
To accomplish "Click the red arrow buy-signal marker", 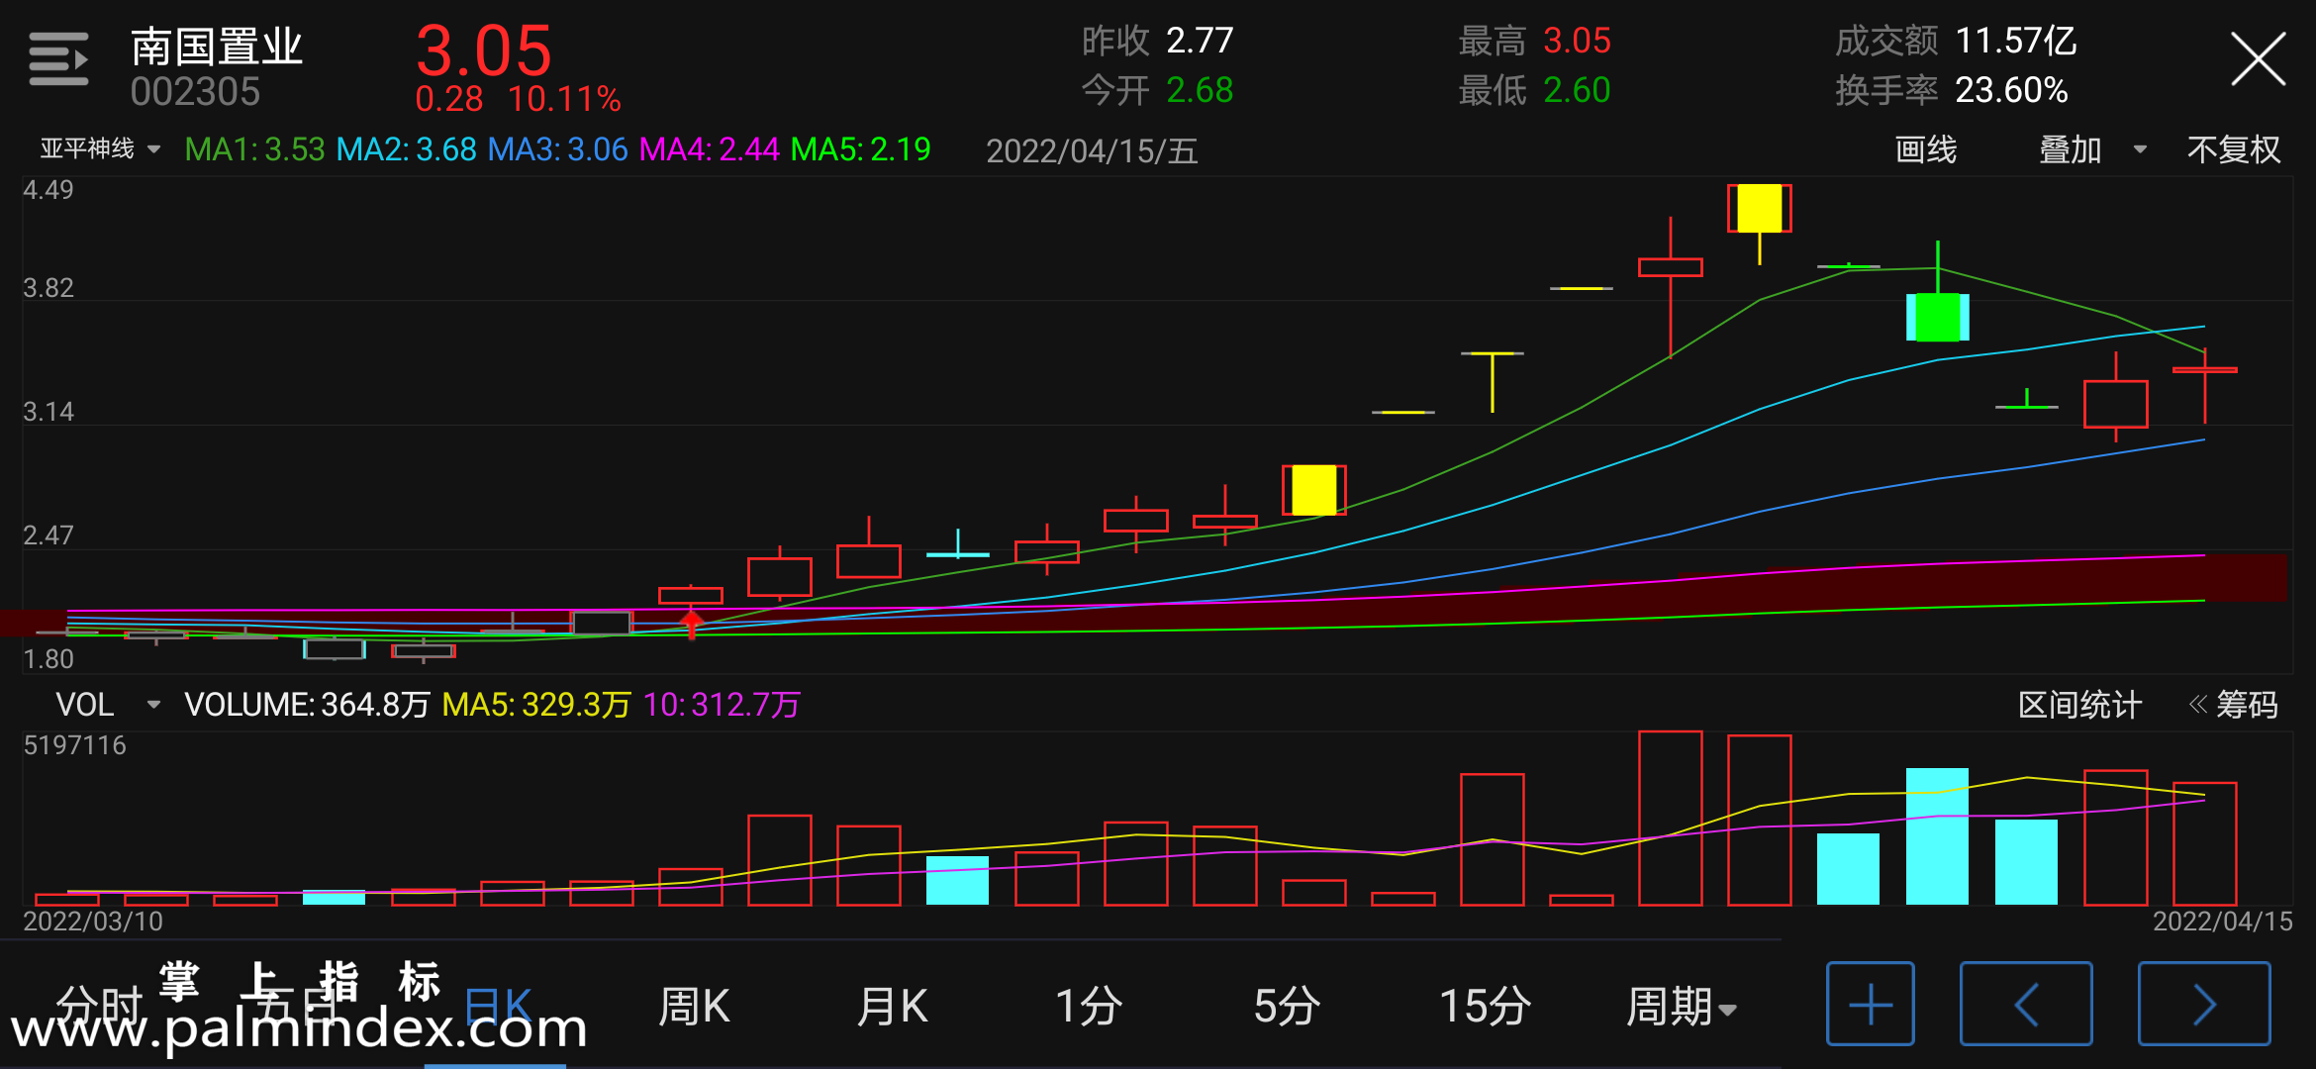I will [x=691, y=624].
